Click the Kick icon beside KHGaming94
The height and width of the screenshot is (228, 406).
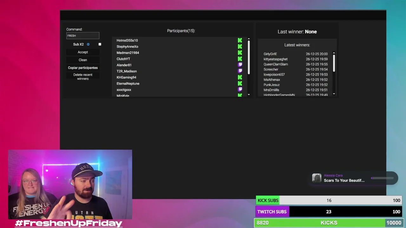tap(240, 77)
